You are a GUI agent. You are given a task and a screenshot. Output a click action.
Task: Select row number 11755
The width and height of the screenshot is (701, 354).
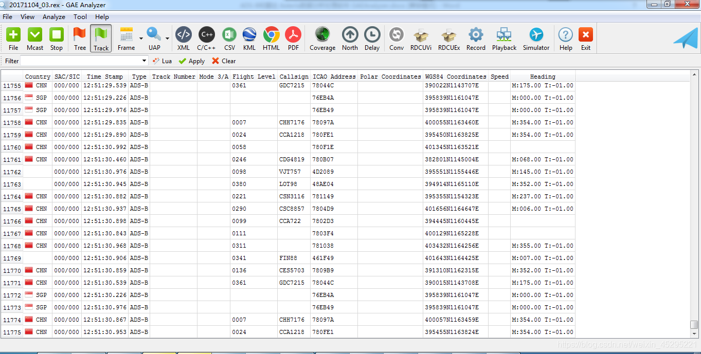point(12,86)
